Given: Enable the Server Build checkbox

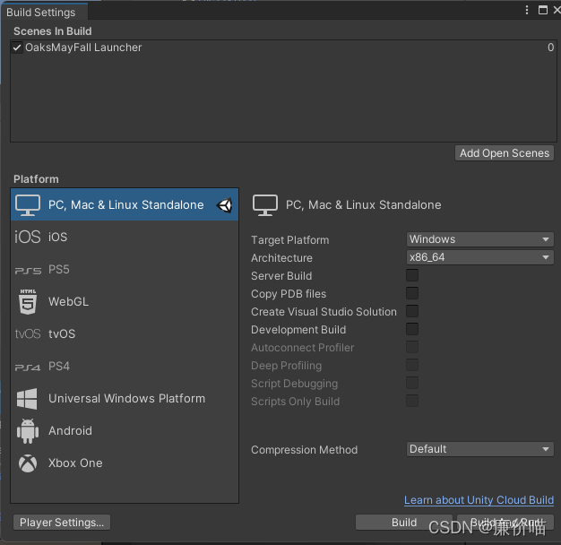Looking at the screenshot, I should click(412, 275).
